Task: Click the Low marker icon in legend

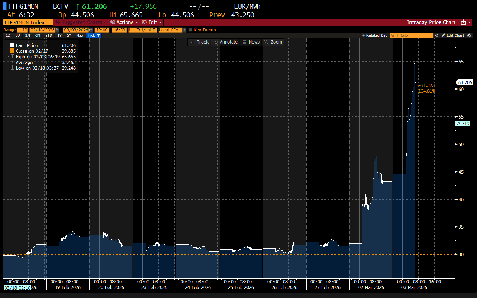Action: (x=12, y=68)
